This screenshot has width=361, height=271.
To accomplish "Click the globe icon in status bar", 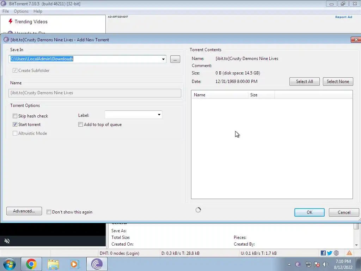I will (336, 253).
